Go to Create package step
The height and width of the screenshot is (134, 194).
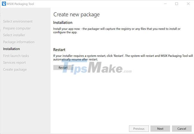point(15,70)
